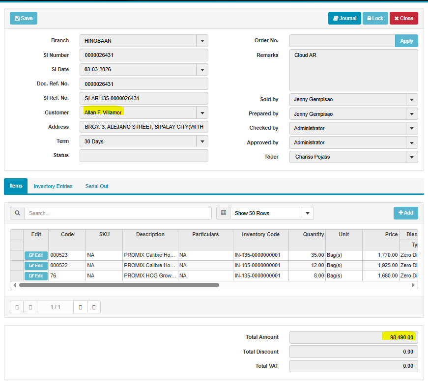Lock this sales invoice
The height and width of the screenshot is (384, 428).
click(x=375, y=18)
